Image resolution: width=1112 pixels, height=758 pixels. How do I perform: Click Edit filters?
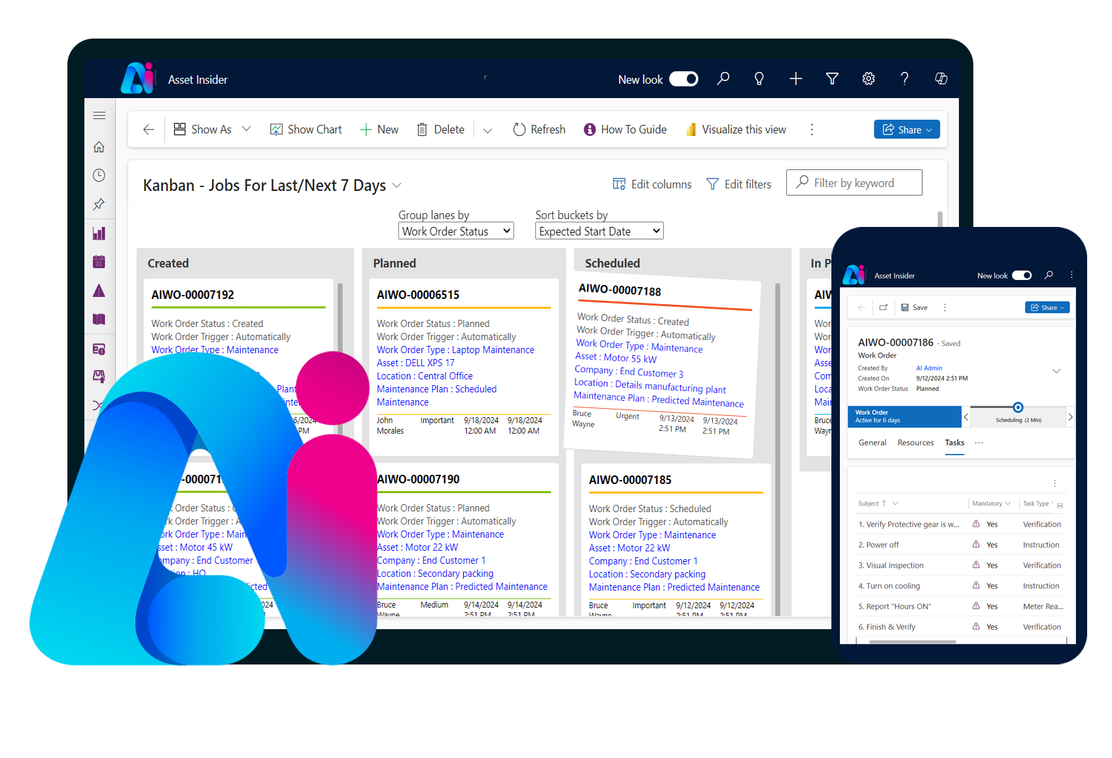[739, 184]
